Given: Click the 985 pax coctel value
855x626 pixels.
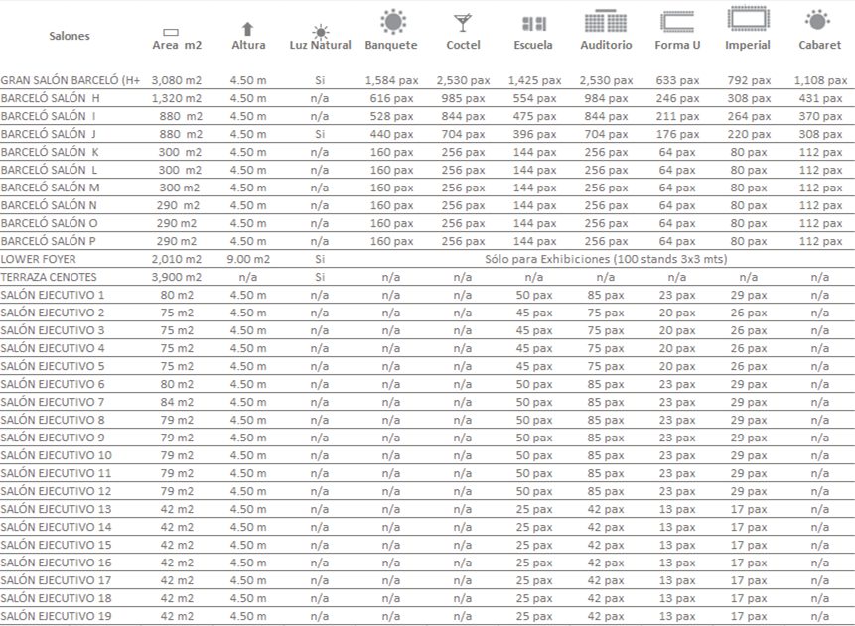Looking at the screenshot, I should tap(463, 98).
